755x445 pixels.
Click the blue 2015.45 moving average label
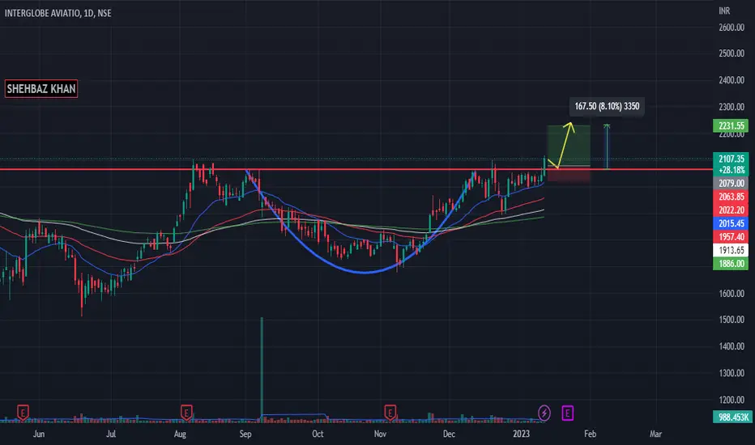[x=731, y=223]
